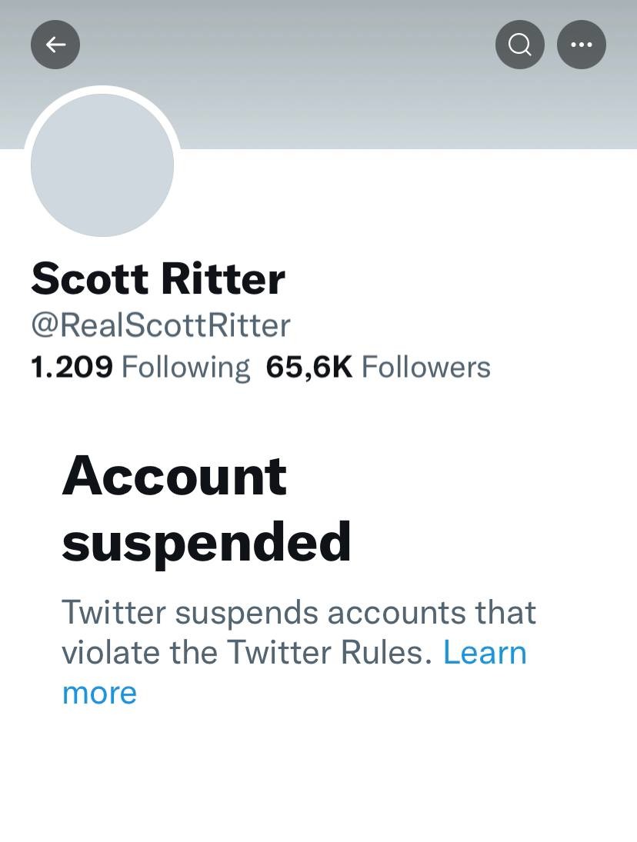Open the "Followers" list label
637x842 pixels.
tap(425, 368)
